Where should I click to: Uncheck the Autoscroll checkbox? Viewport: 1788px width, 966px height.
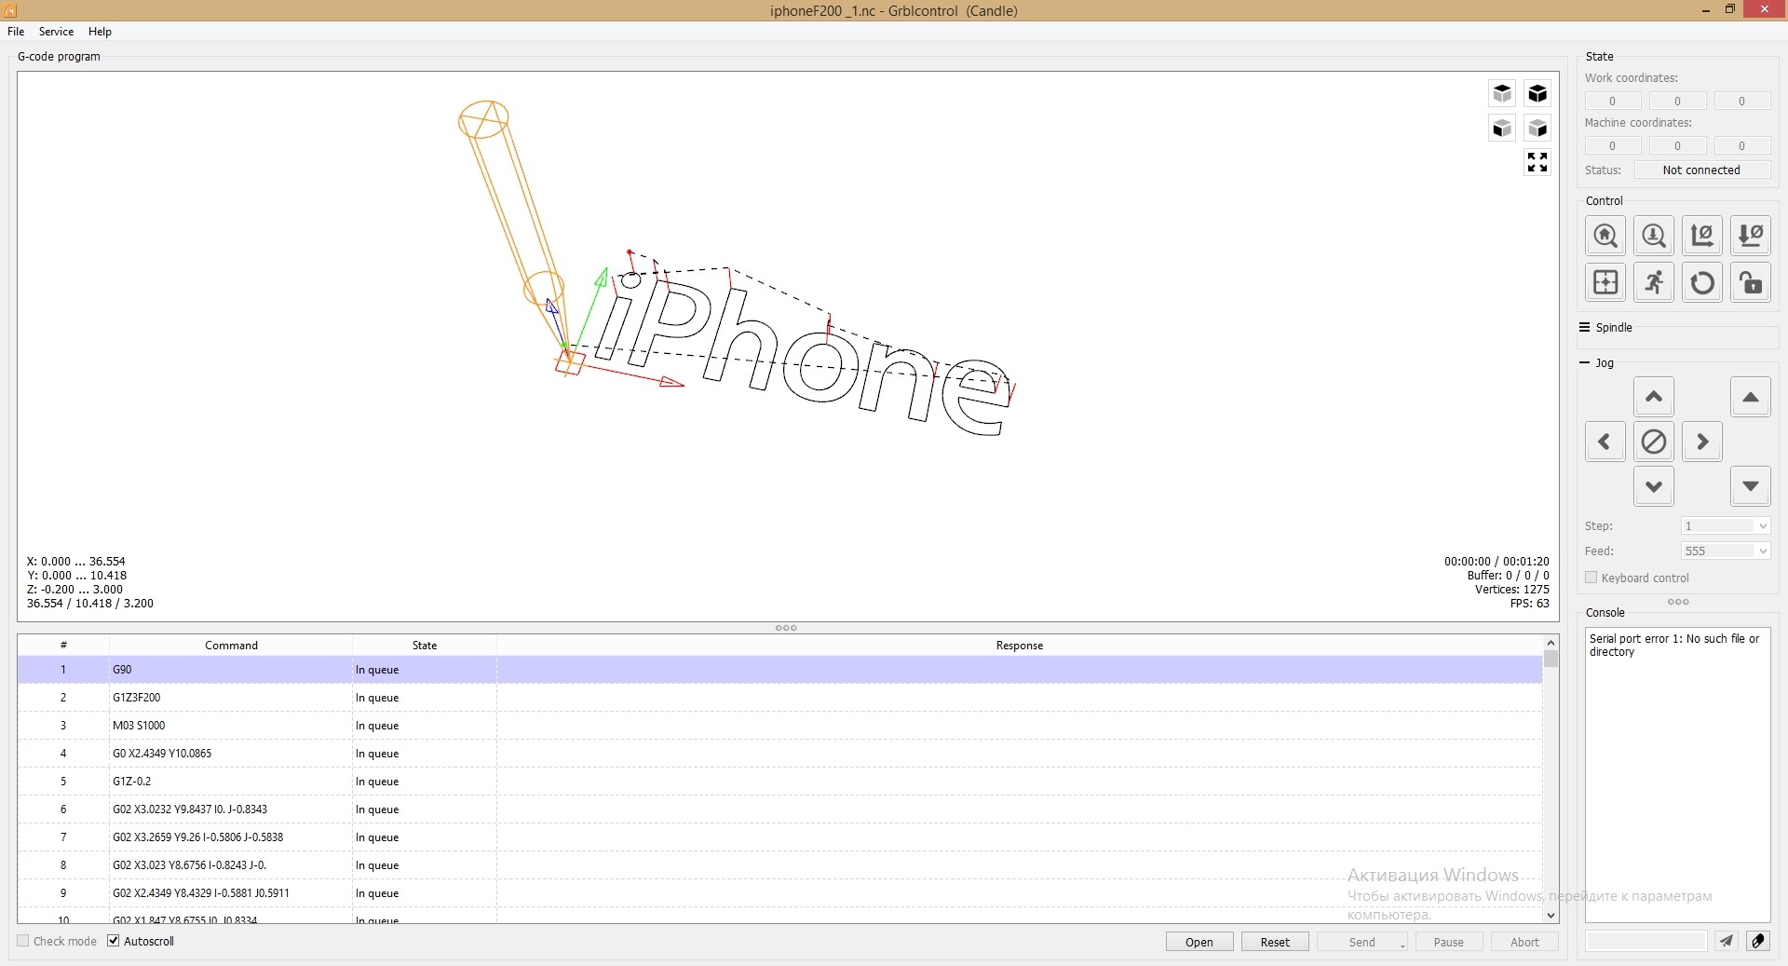click(x=114, y=941)
